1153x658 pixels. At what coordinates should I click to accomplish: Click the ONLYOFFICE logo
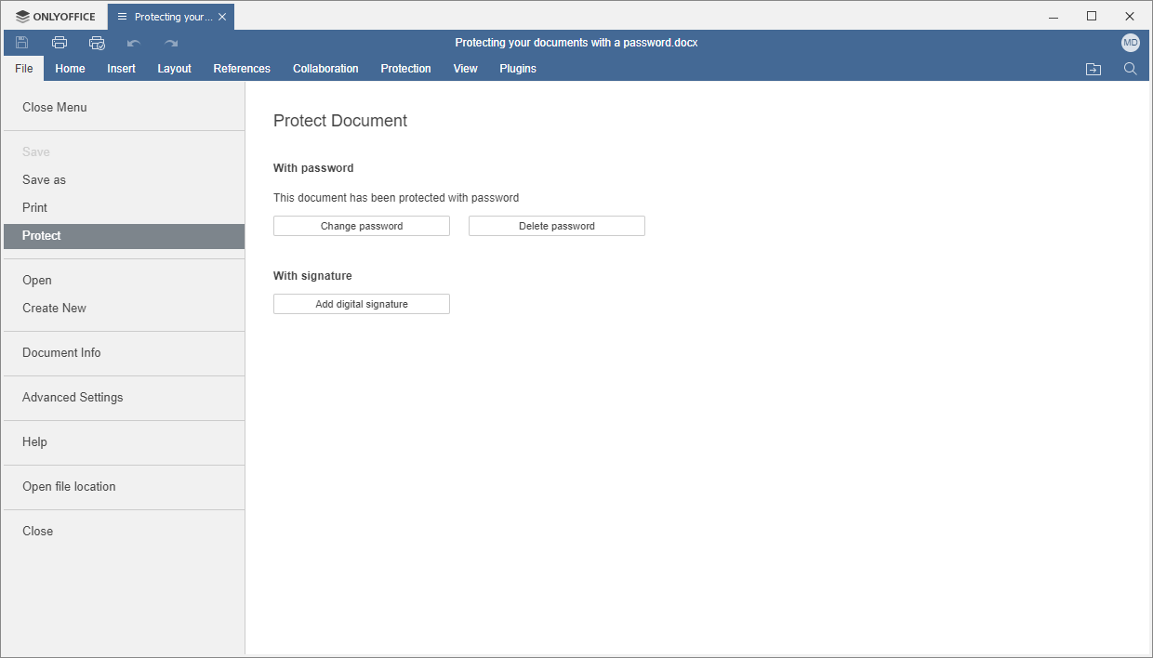pyautogui.click(x=54, y=16)
